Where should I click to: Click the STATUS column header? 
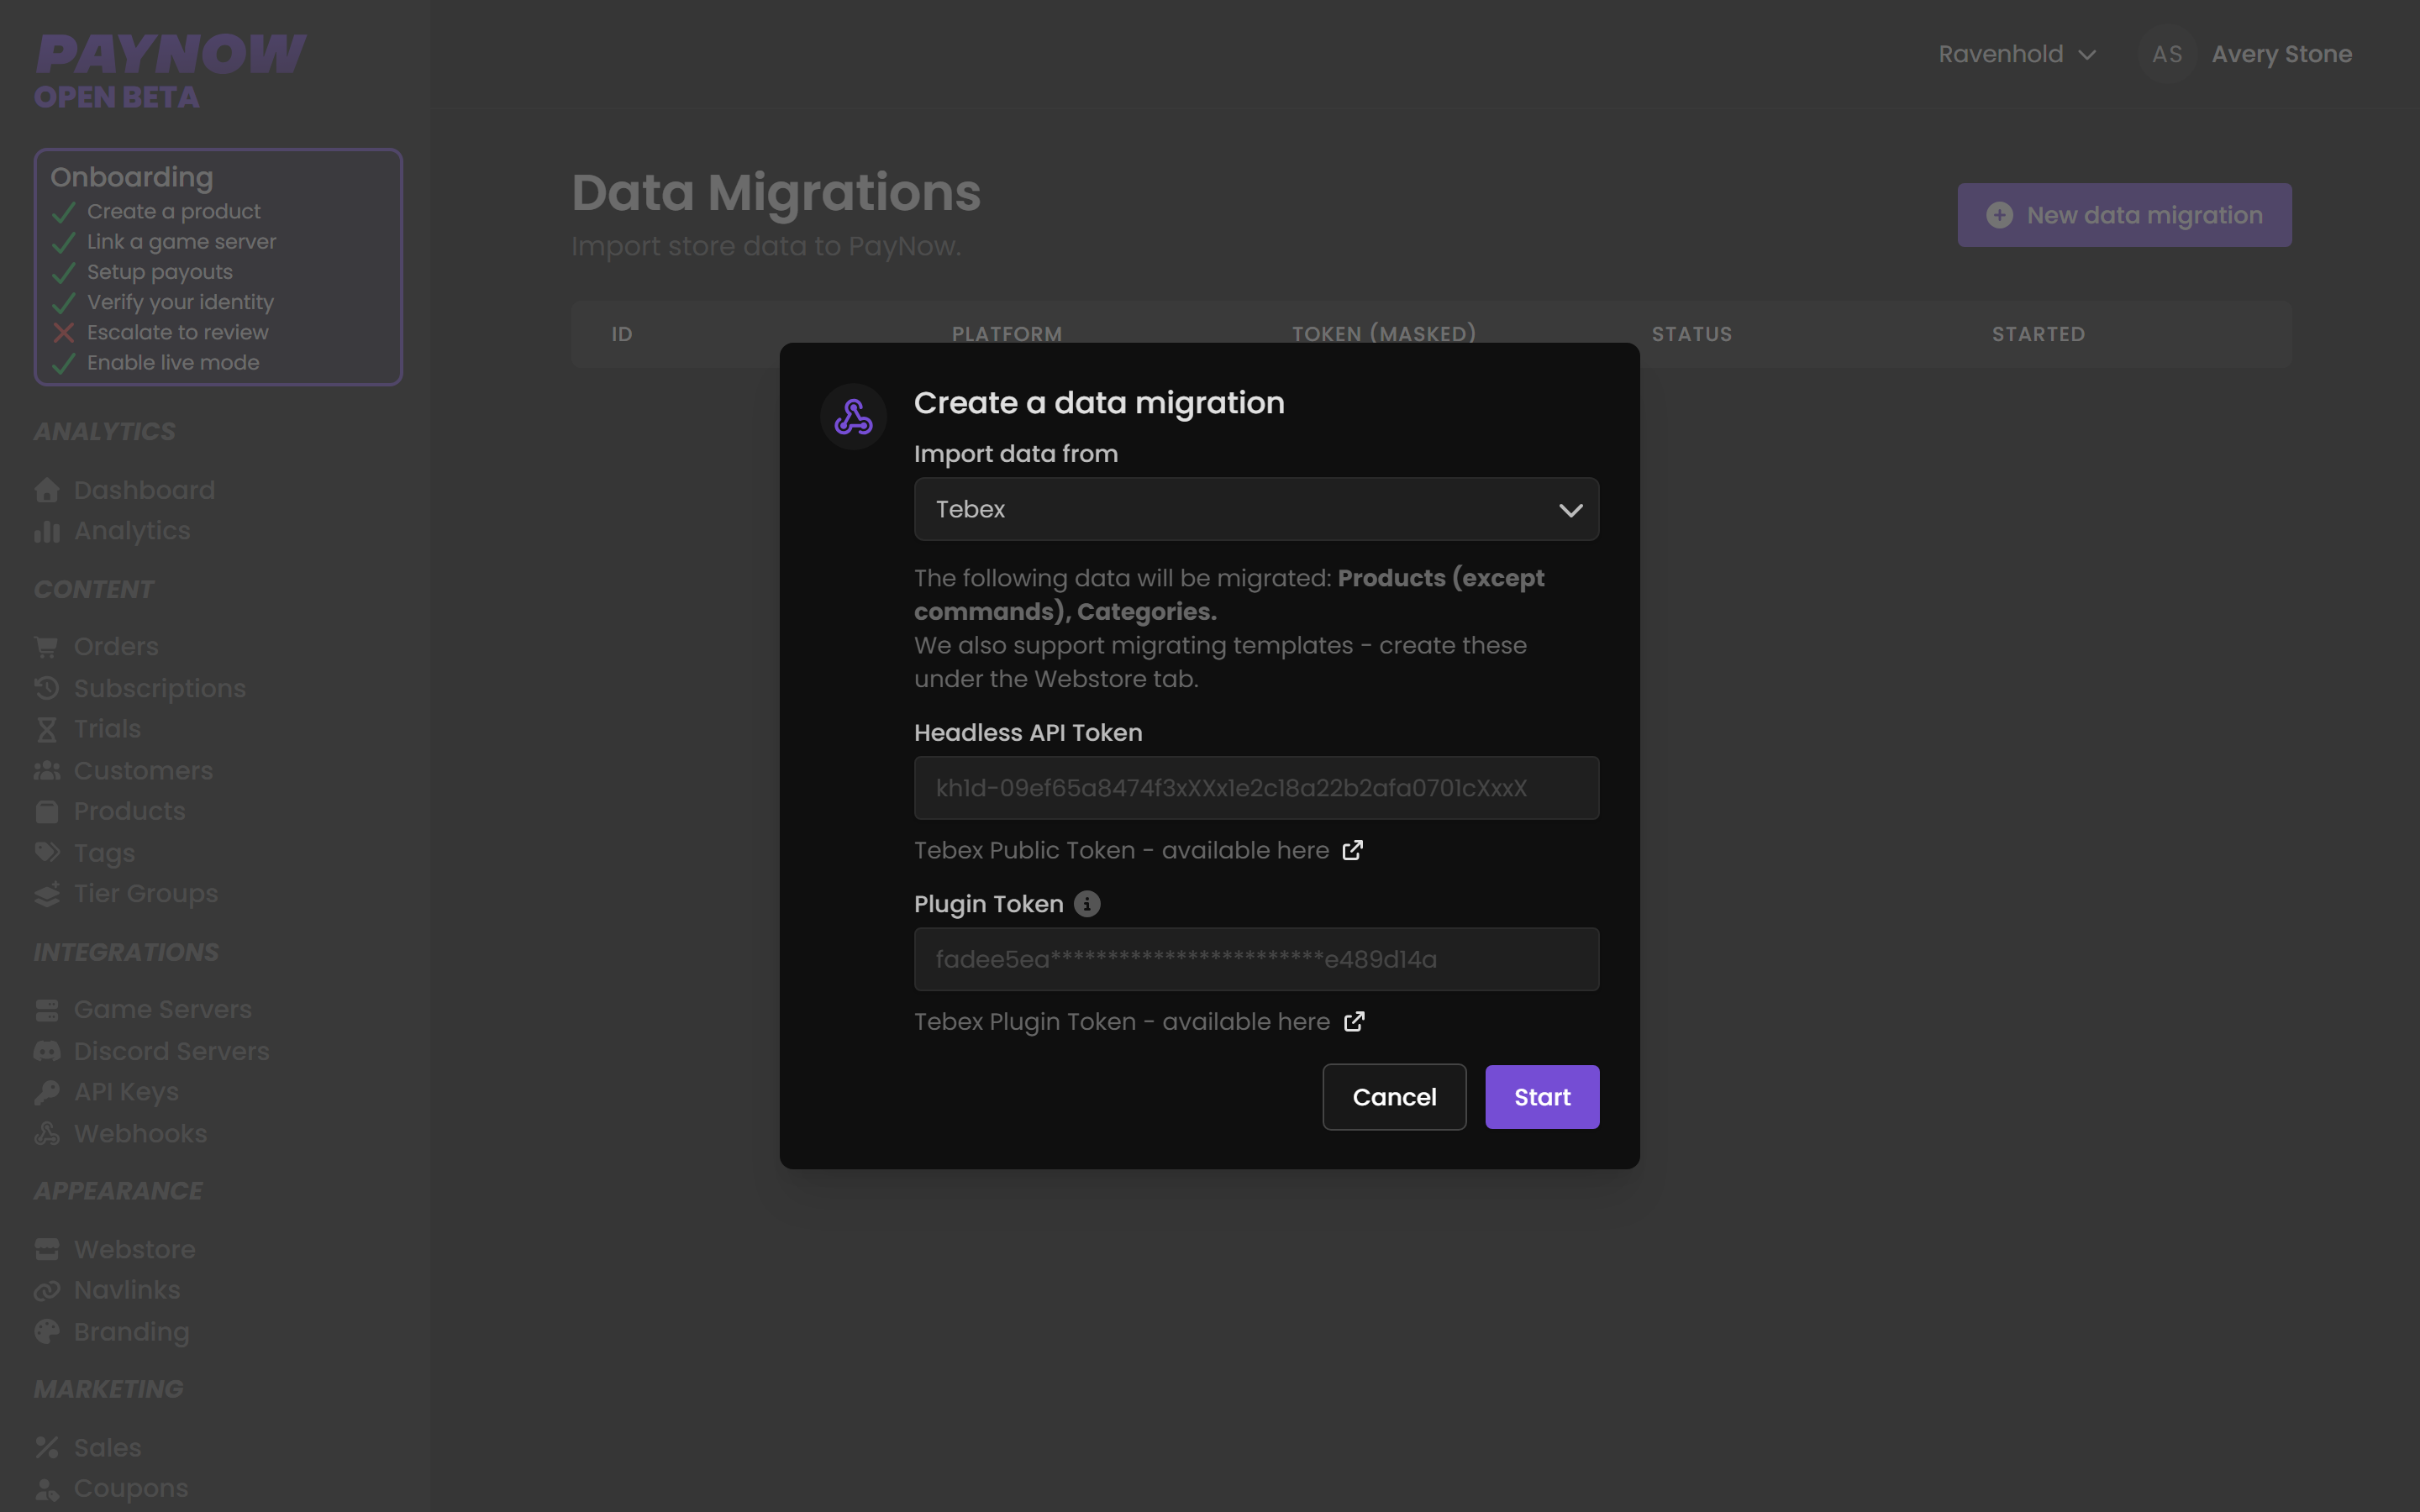[x=1691, y=334]
